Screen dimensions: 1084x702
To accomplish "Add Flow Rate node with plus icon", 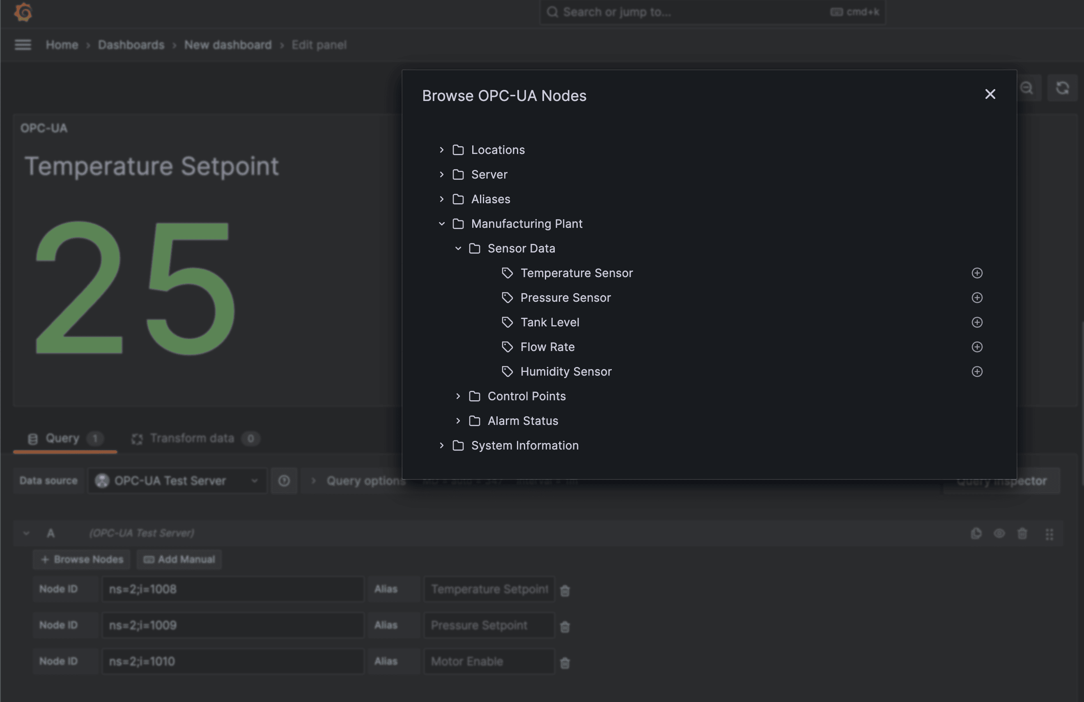I will 976,346.
